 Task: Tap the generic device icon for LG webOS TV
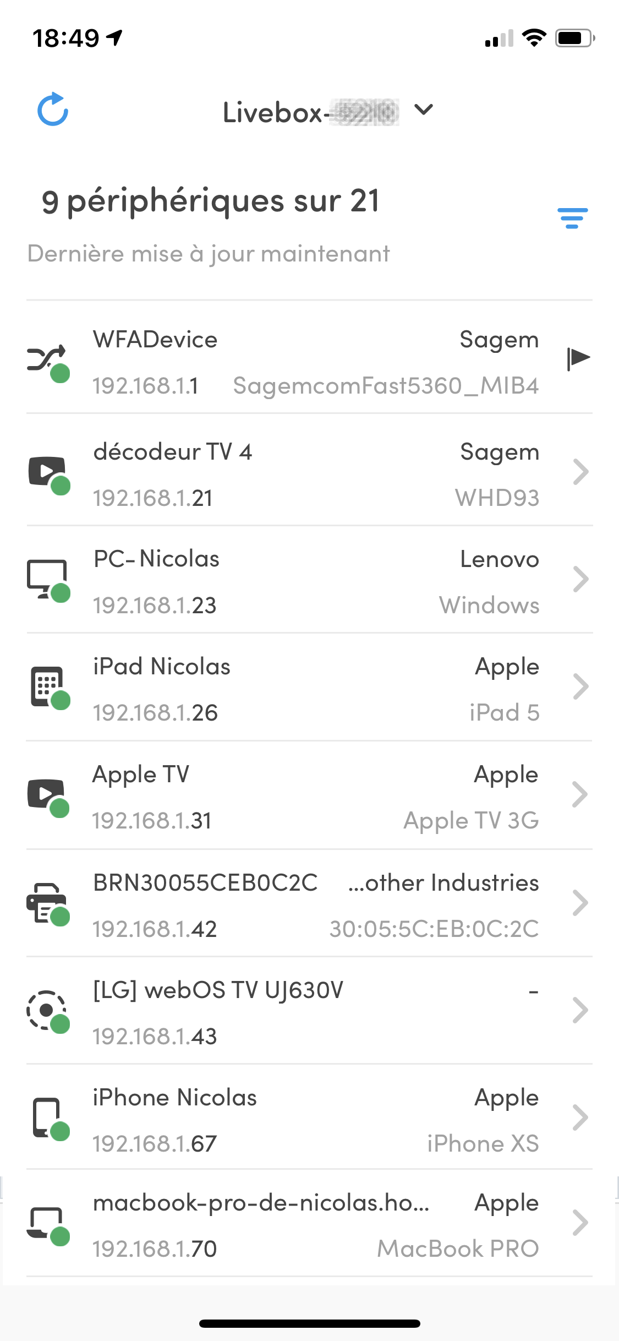pos(47,1010)
